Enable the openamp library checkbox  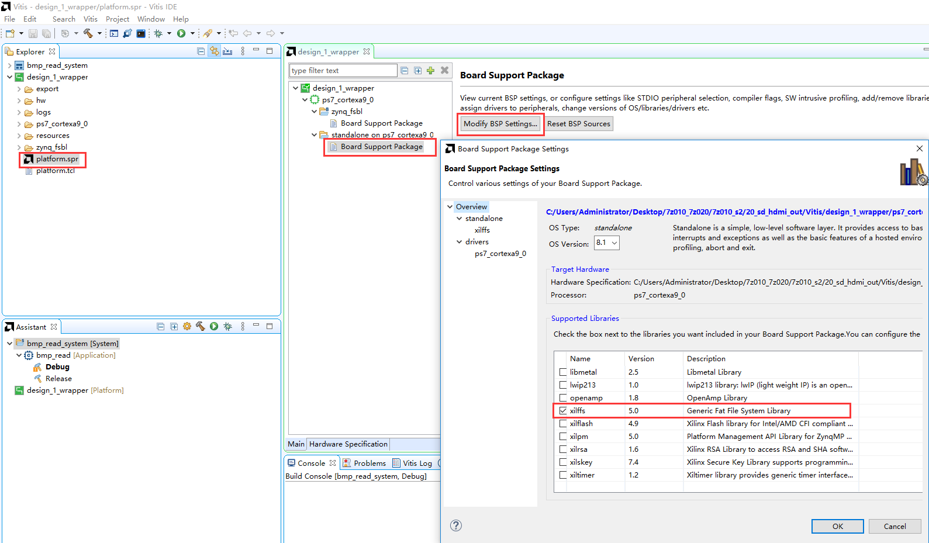point(563,398)
